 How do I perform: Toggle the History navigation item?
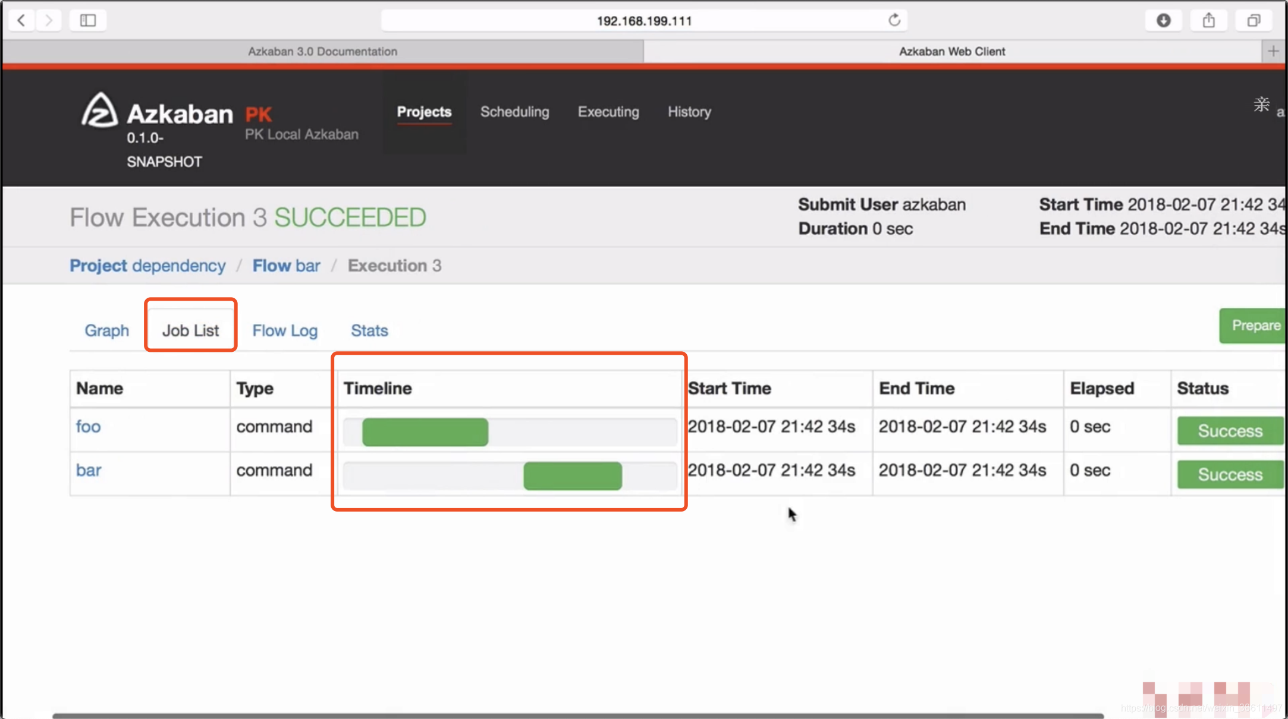(x=689, y=112)
